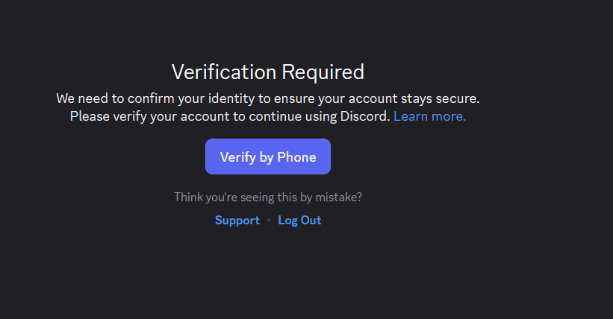Click the word 'mistake?' in the gray text
Image resolution: width=613 pixels, height=319 pixels.
pos(338,197)
